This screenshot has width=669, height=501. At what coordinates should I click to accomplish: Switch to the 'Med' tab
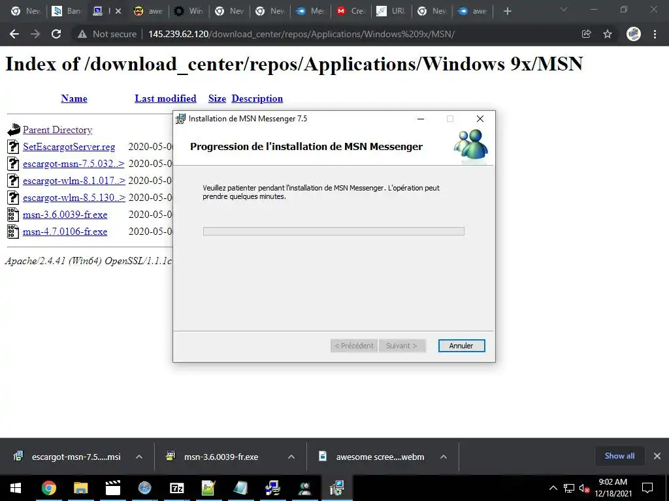pos(310,11)
